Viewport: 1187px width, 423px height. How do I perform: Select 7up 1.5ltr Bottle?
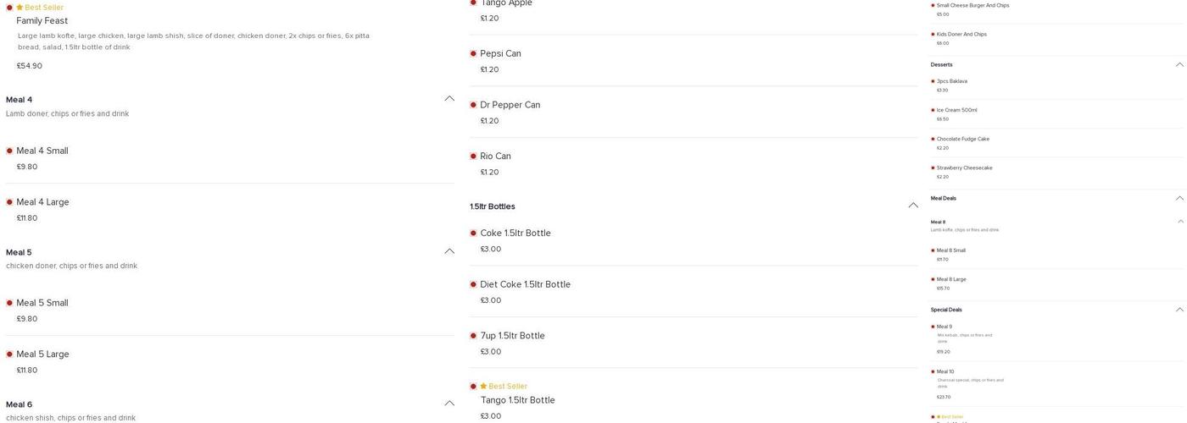(x=512, y=336)
